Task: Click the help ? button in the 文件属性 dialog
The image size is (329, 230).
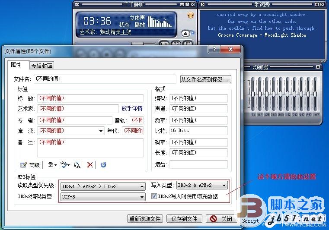Action: (x=214, y=49)
